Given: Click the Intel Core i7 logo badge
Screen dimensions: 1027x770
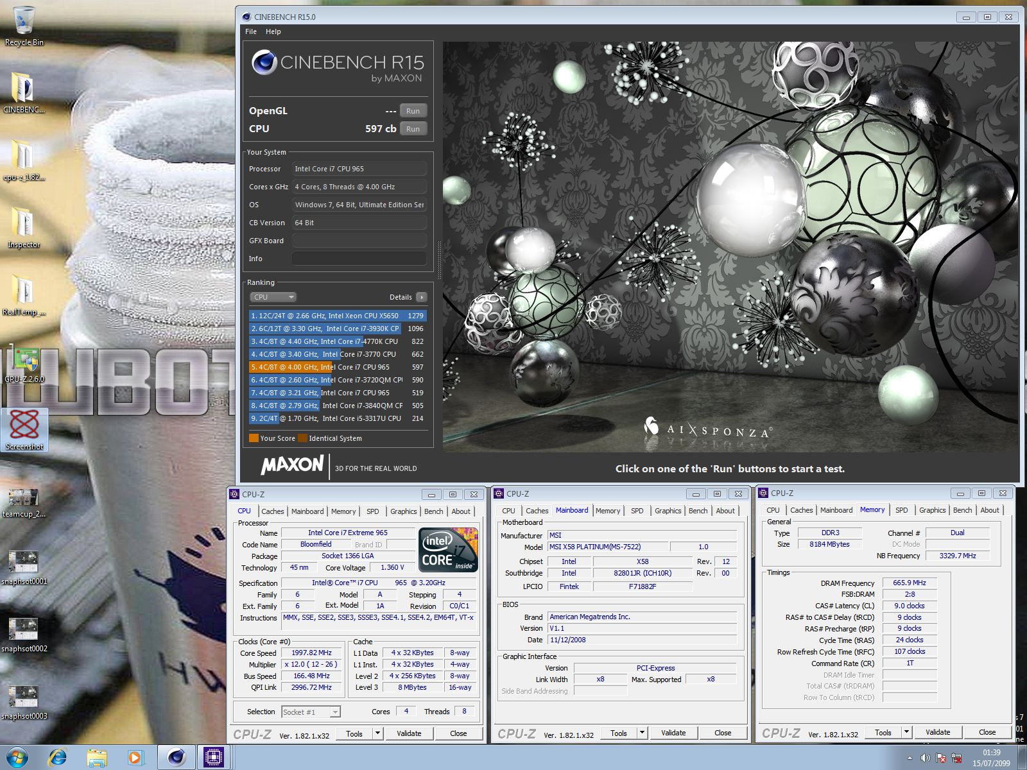Looking at the screenshot, I should tap(448, 549).
